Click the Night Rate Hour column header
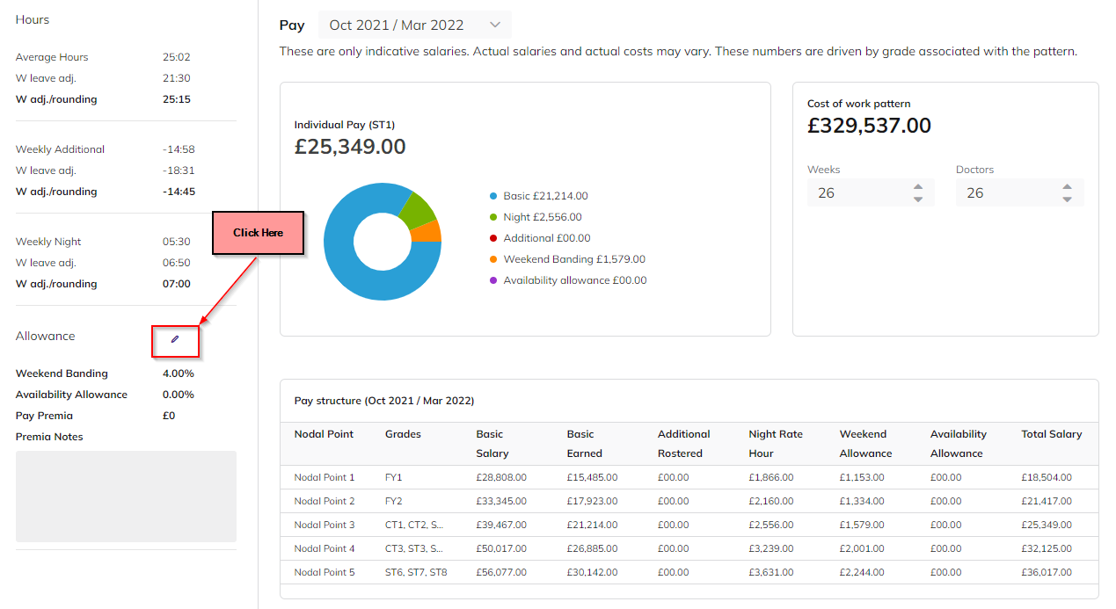This screenshot has height=609, width=1116. [x=776, y=444]
